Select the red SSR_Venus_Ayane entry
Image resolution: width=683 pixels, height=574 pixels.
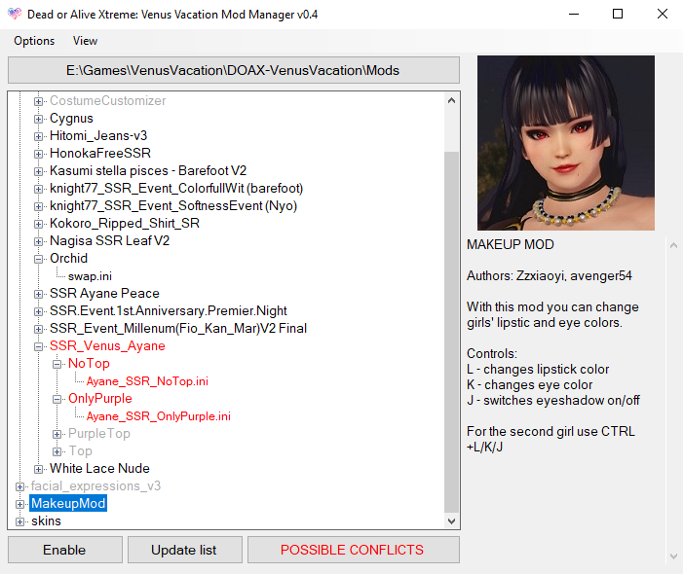(x=107, y=345)
